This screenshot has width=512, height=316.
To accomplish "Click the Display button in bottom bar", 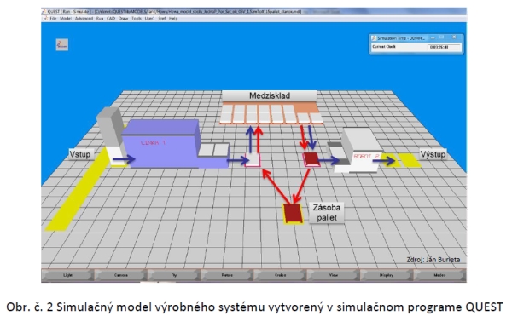I will (387, 275).
